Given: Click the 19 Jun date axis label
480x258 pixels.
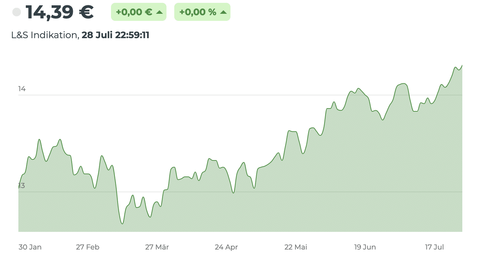Looking at the screenshot, I should tap(365, 247).
